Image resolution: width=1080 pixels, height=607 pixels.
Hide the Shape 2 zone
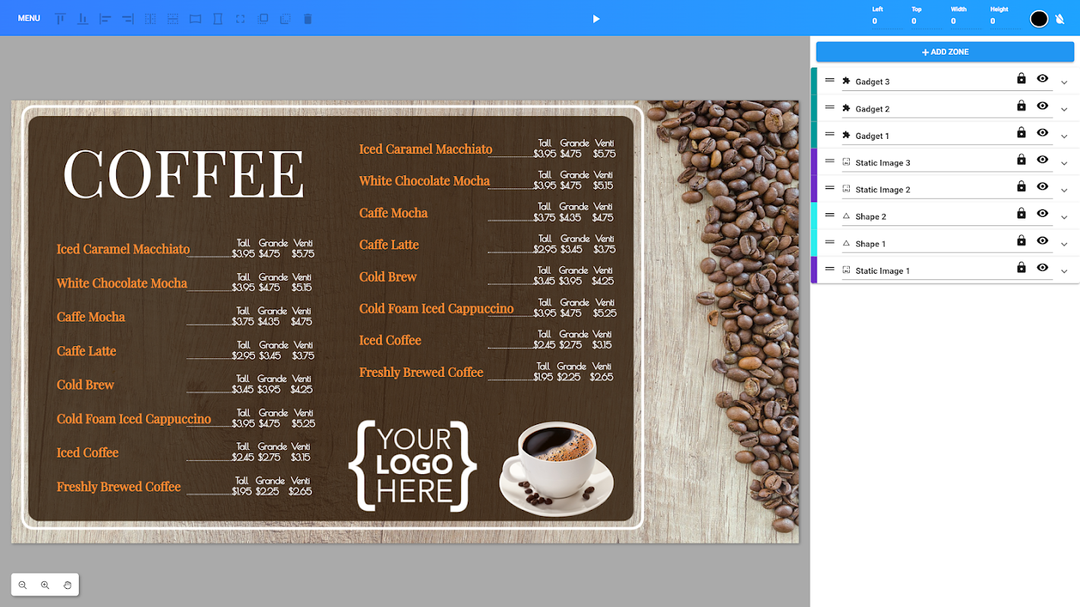point(1043,213)
